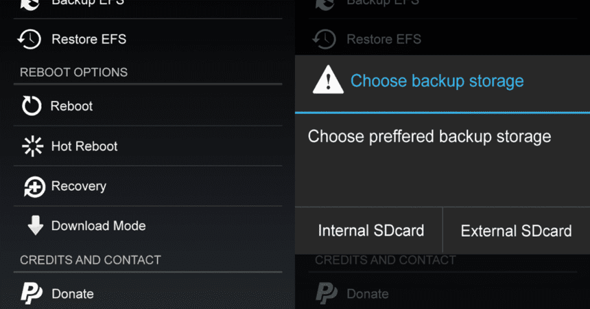Choose External SDcard as backup storage

(516, 231)
